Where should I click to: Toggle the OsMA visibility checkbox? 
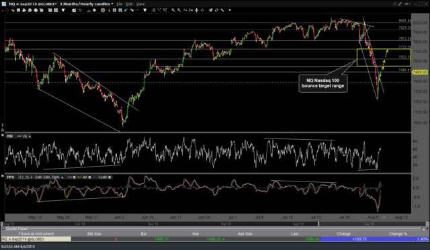tap(110, 177)
